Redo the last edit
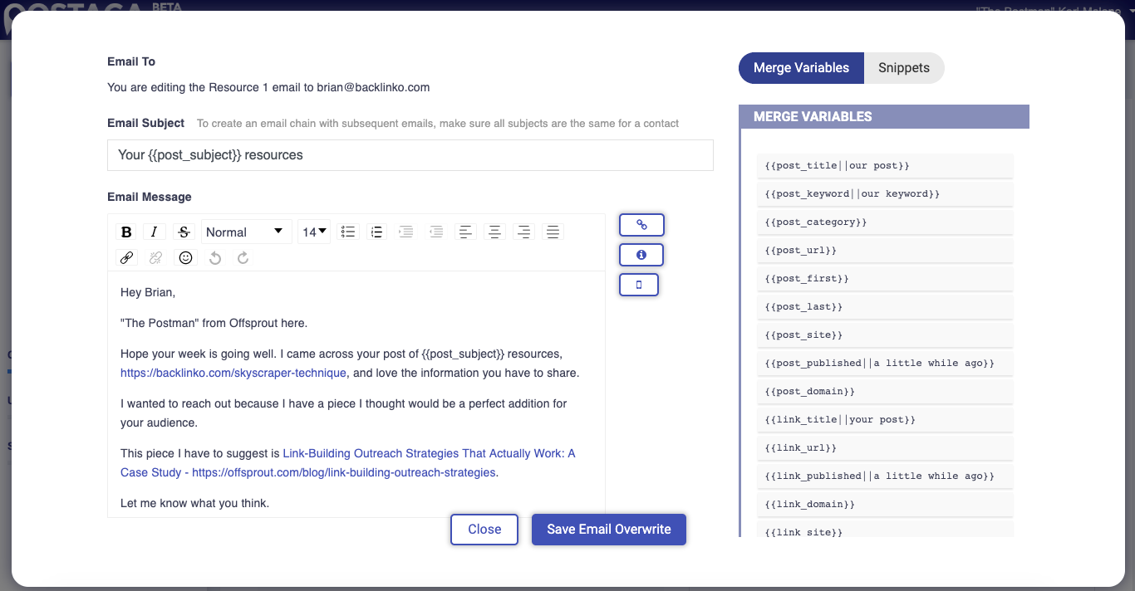This screenshot has height=591, width=1135. (243, 258)
